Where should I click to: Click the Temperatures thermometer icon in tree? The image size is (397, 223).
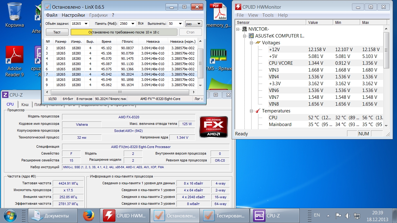(x=258, y=111)
